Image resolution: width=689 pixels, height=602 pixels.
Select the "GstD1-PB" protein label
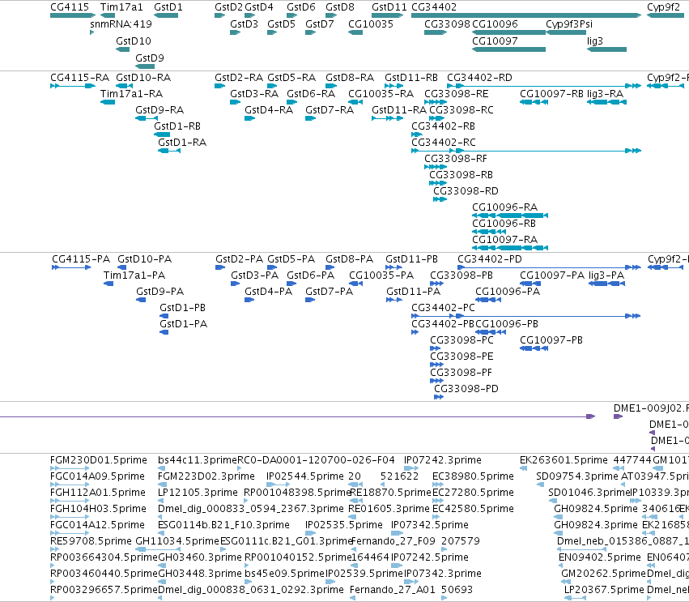coord(182,308)
